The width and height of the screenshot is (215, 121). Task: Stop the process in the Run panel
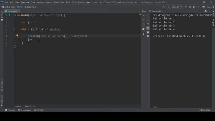click(x=143, y=20)
